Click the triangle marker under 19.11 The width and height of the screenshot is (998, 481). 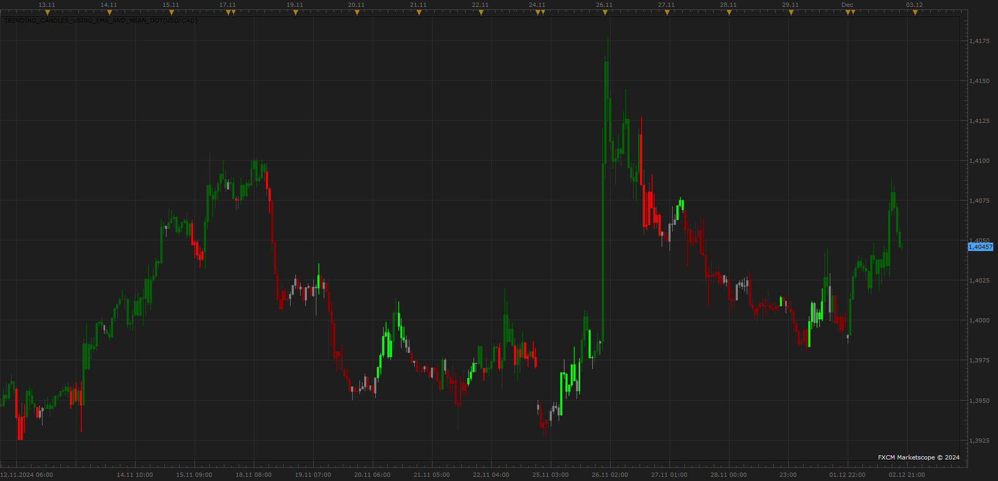click(x=295, y=13)
